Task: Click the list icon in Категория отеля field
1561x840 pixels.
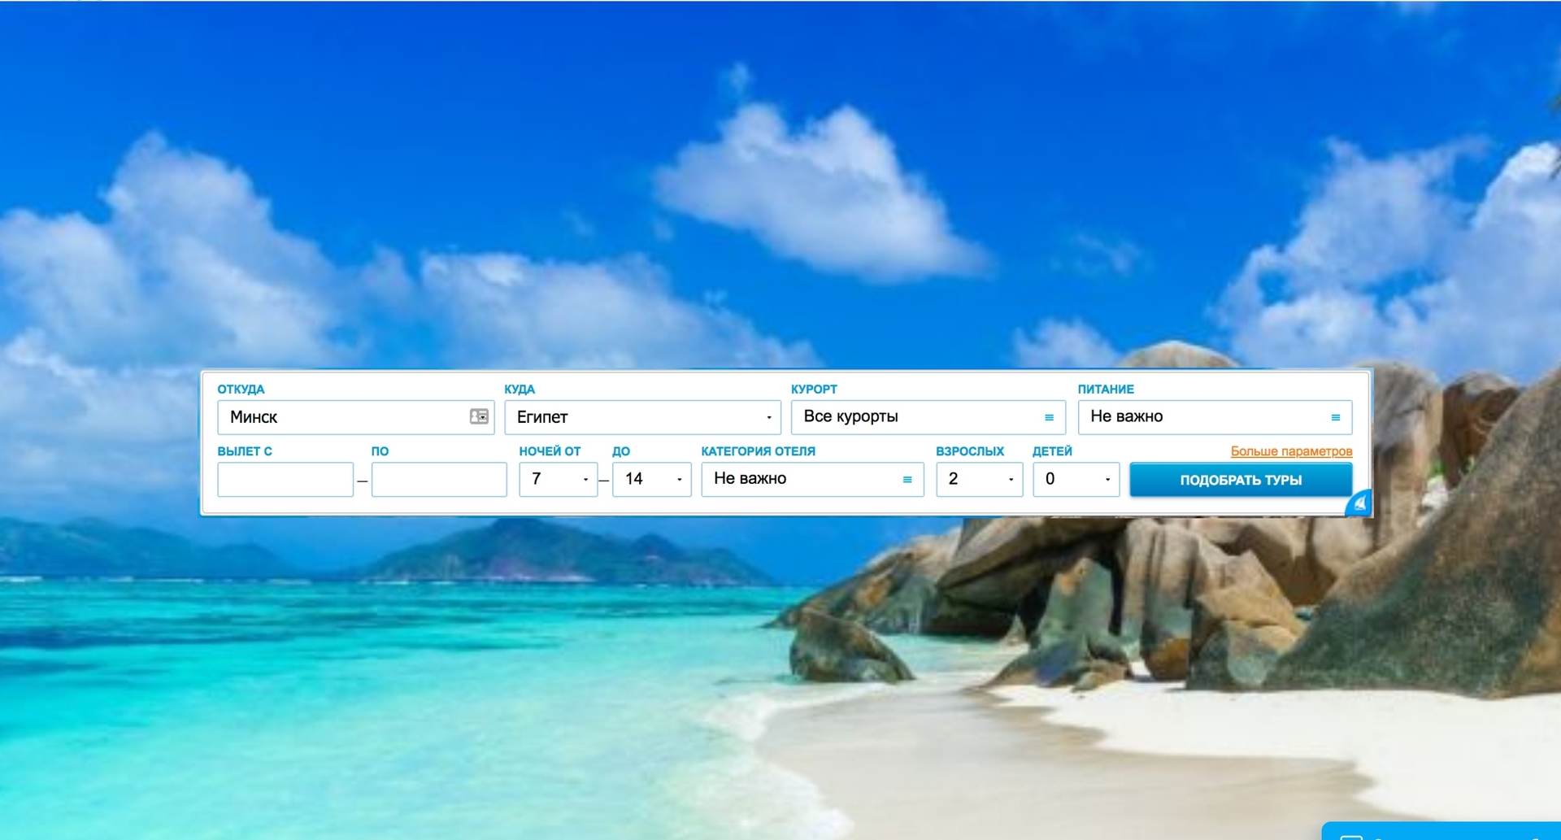Action: 907,480
